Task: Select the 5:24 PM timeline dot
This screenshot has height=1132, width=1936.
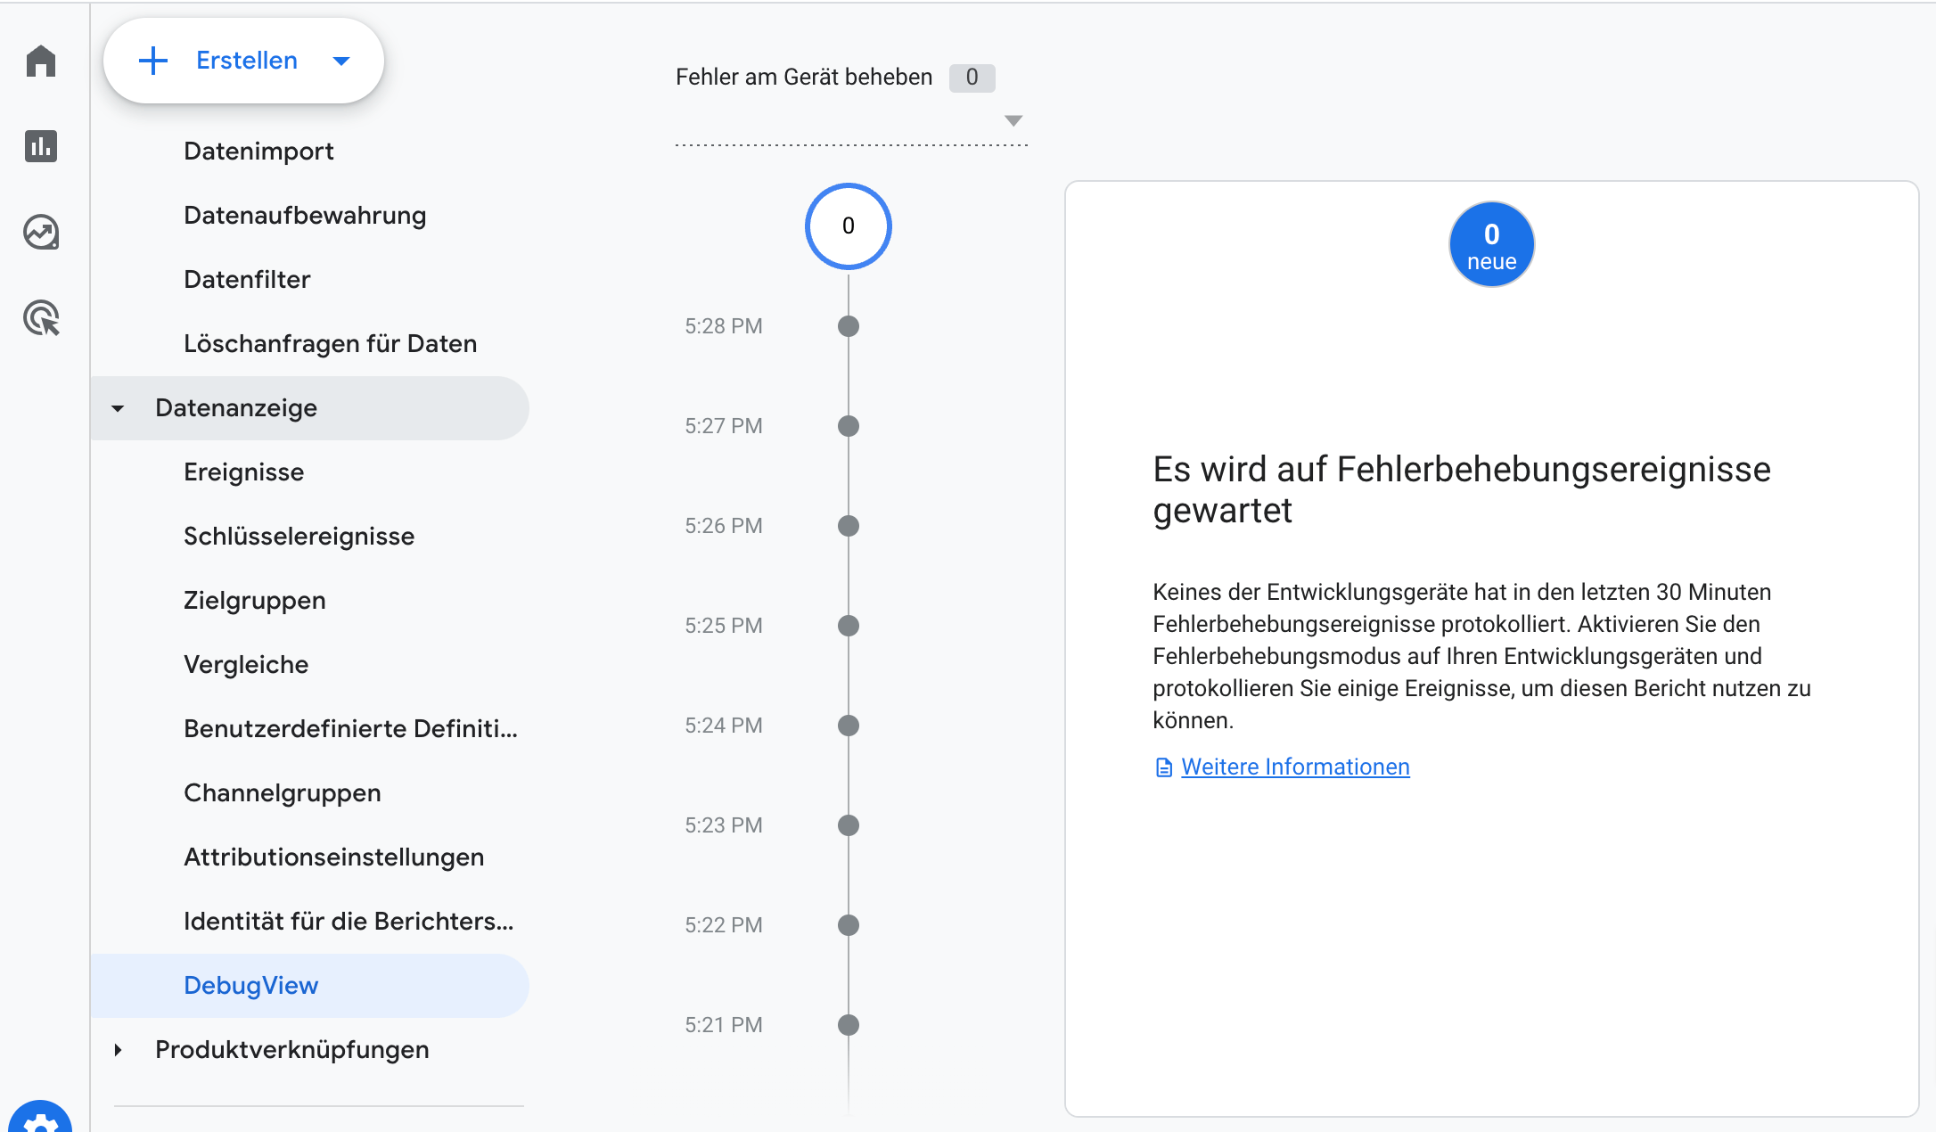Action: pyautogui.click(x=849, y=726)
